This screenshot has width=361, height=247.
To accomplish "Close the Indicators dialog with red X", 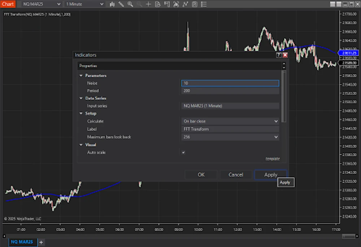I will point(285,55).
